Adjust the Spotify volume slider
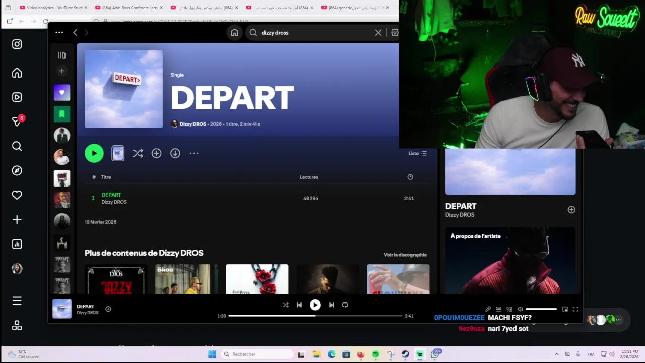 point(541,309)
